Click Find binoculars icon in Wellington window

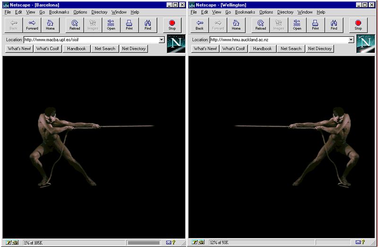(334, 25)
